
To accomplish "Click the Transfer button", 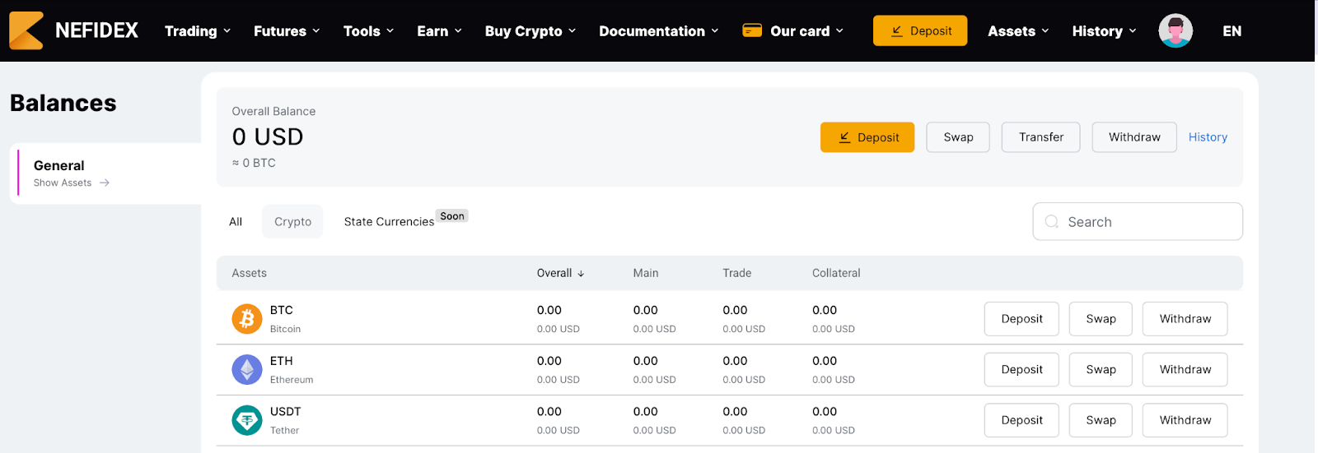I will coord(1041,137).
